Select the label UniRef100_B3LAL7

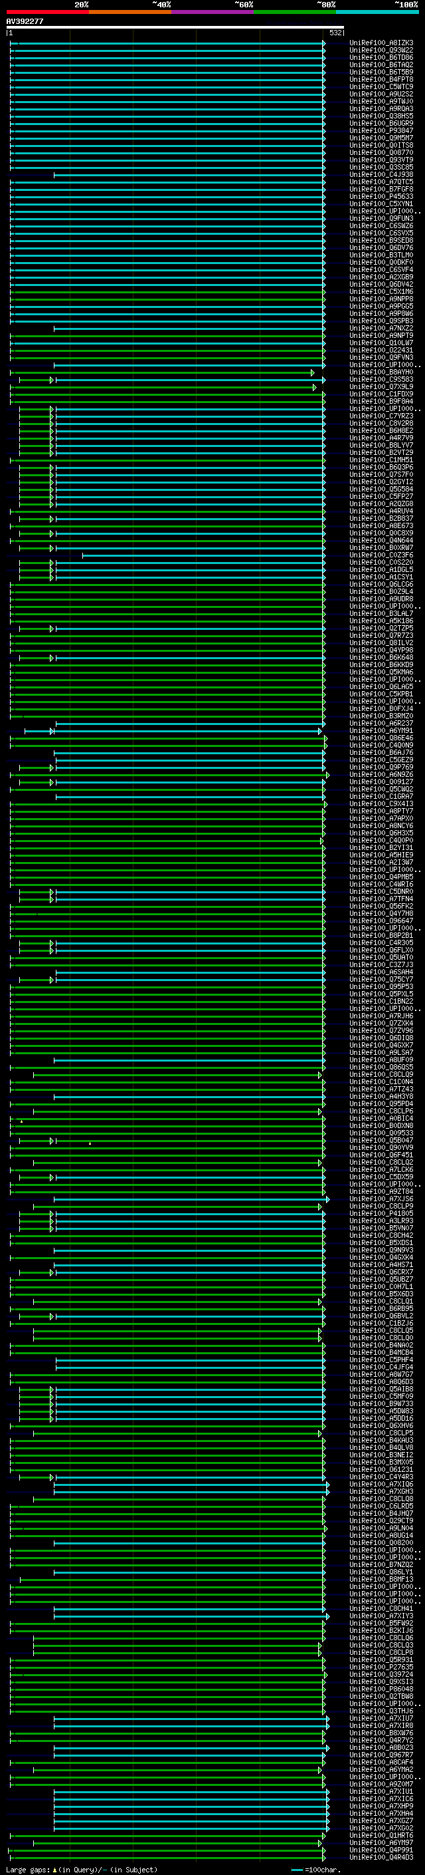(x=381, y=614)
